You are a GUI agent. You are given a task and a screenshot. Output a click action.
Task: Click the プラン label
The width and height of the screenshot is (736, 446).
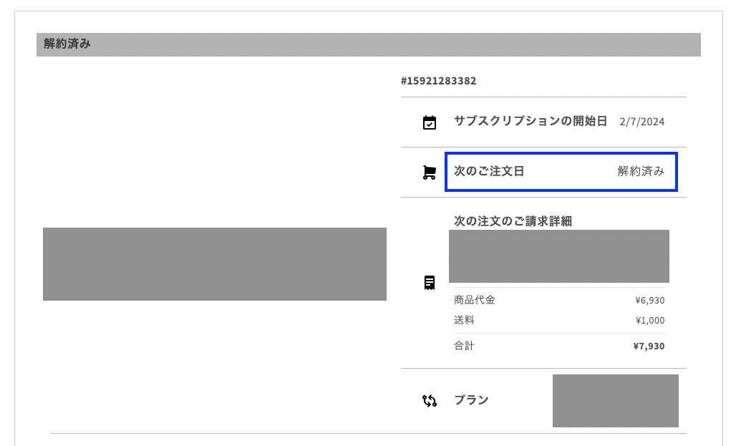pos(471,400)
